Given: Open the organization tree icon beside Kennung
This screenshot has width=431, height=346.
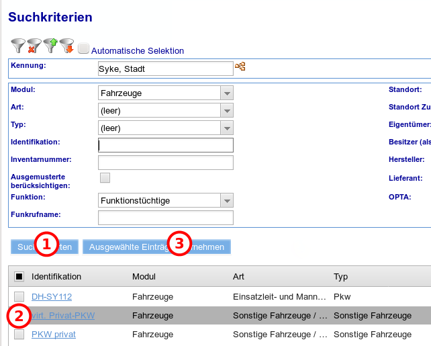Looking at the screenshot, I should coord(240,67).
